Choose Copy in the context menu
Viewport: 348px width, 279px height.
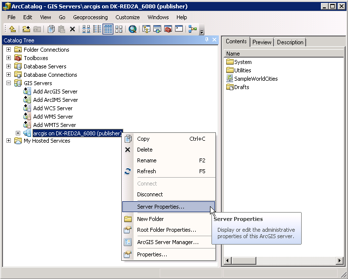click(169, 139)
